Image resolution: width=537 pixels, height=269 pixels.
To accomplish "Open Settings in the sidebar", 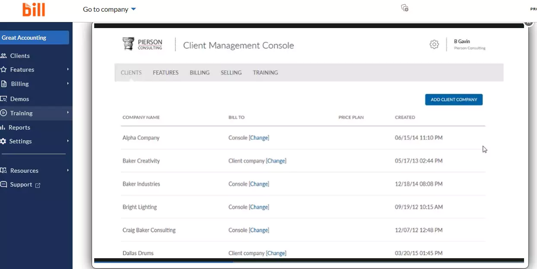I will click(20, 141).
